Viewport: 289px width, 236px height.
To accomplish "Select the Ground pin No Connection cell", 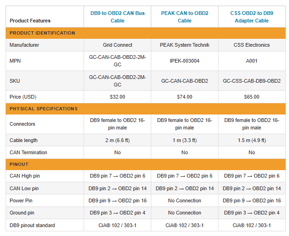I will tap(184, 213).
